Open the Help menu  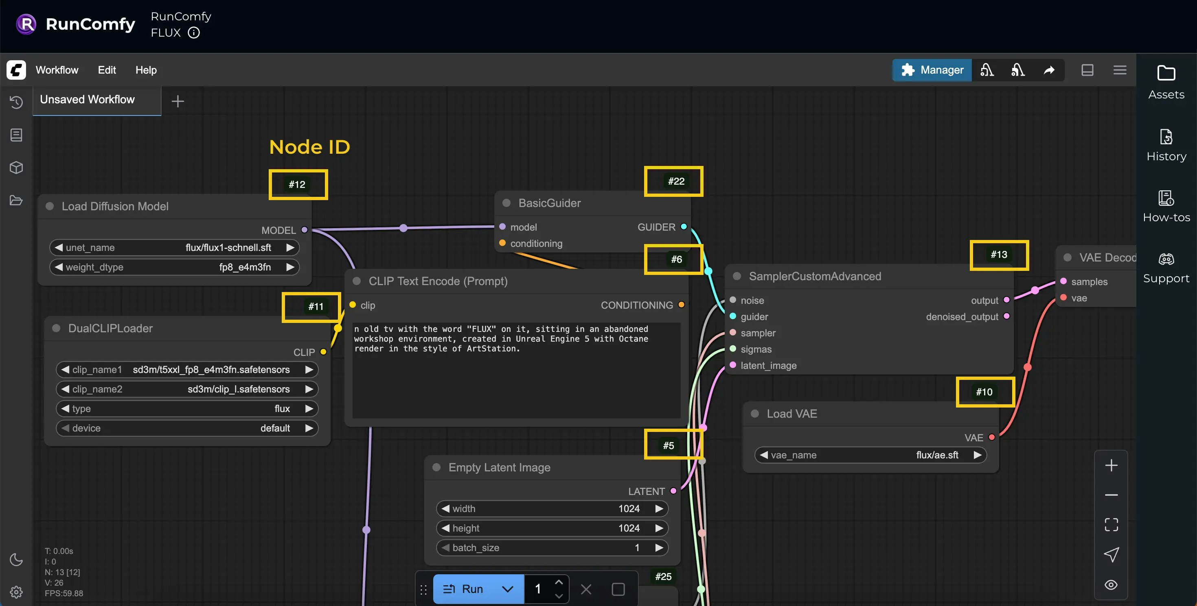[x=146, y=70]
